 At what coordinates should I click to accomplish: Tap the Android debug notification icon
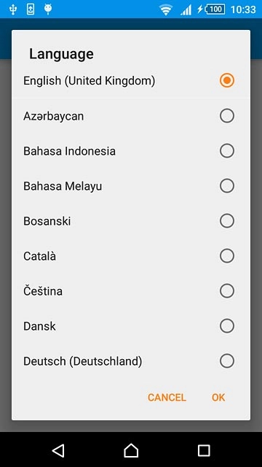[x=48, y=9]
